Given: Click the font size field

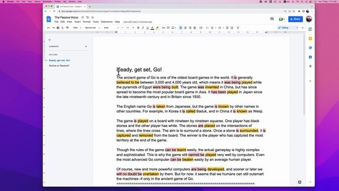Looking at the screenshot, I should [128, 28].
